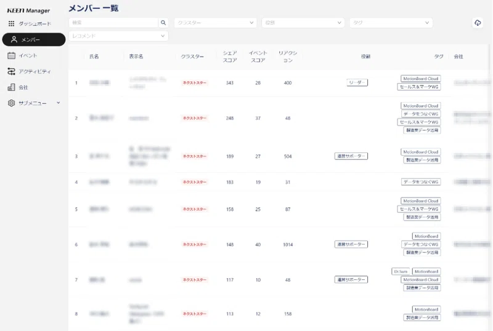Image resolution: width=493 pixels, height=331 pixels.
Task: Click the サブメニュー gear icon
Action: tap(11, 103)
